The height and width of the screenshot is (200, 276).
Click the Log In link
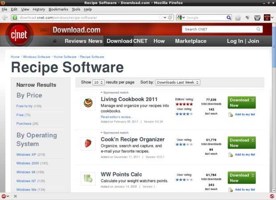[235, 41]
